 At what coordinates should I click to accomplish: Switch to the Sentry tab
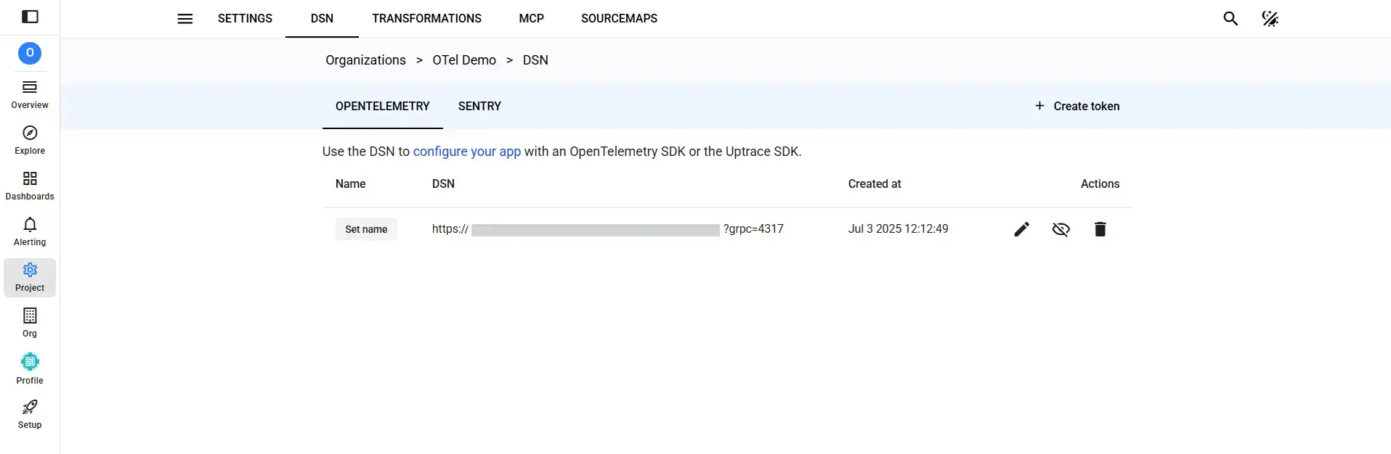[x=479, y=106]
